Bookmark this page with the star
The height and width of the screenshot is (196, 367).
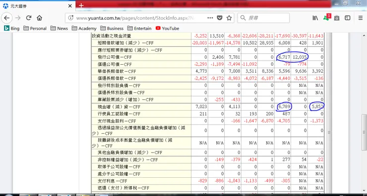tap(229, 18)
